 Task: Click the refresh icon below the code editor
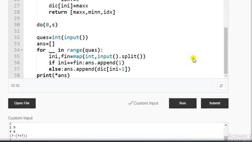click(x=221, y=86)
